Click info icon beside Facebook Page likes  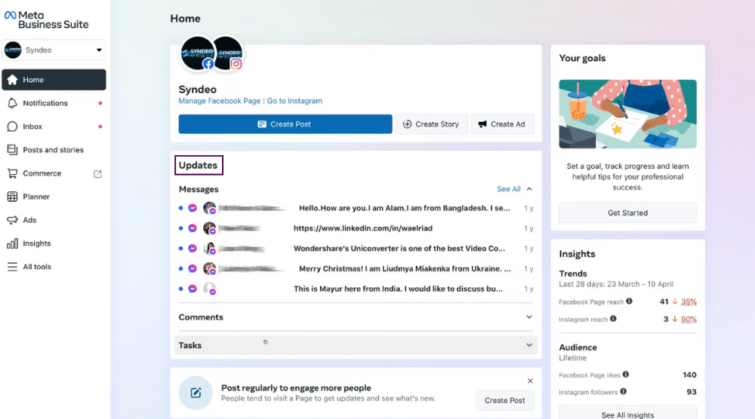click(625, 375)
